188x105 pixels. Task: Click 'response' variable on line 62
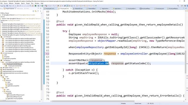click(x=110, y=54)
